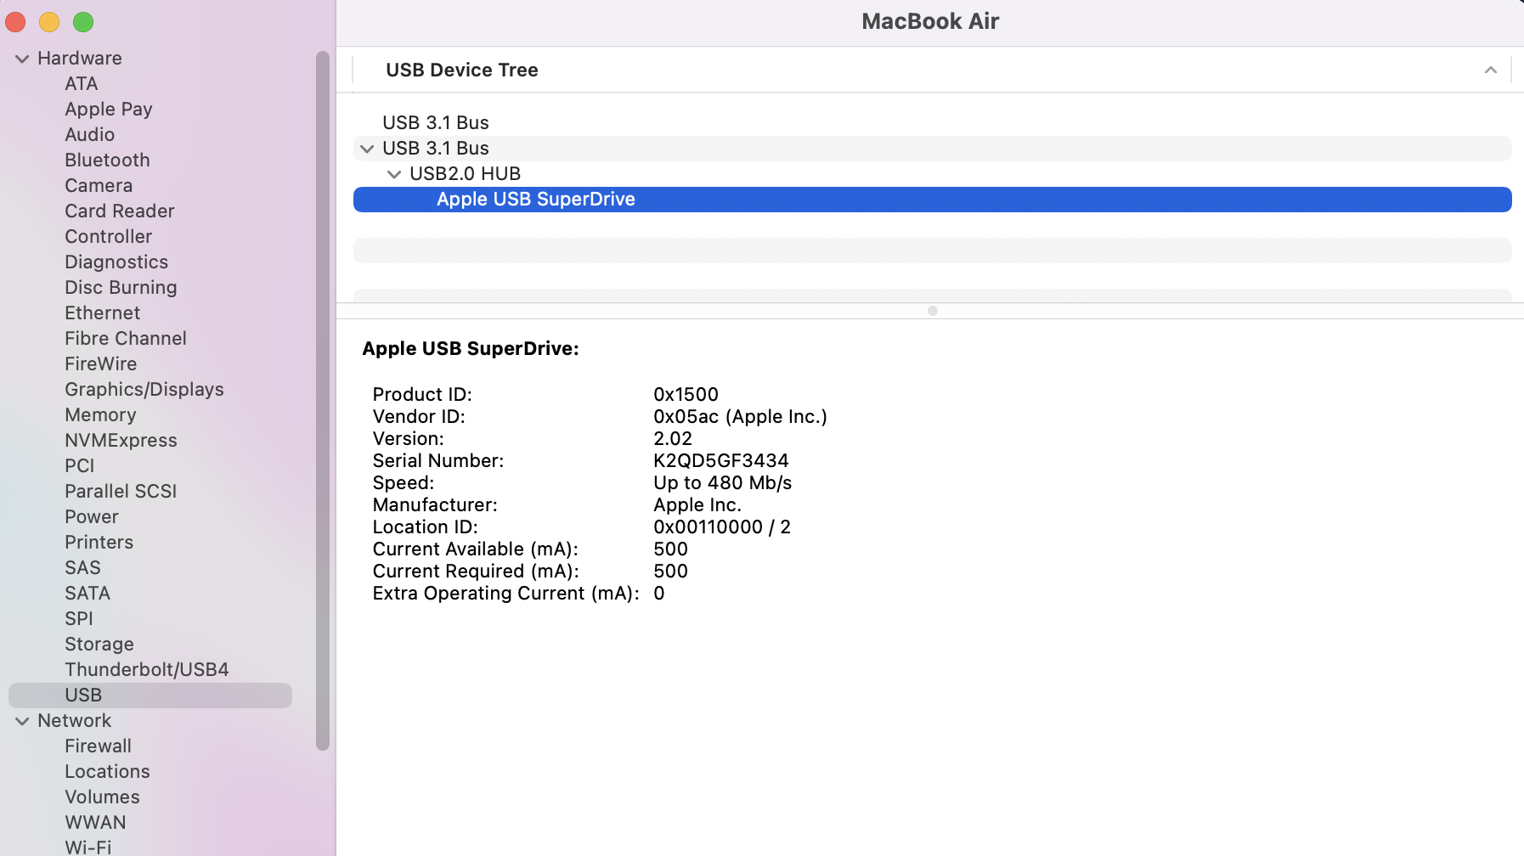Zoom the window with the green button
The height and width of the screenshot is (856, 1524).
pos(83,22)
